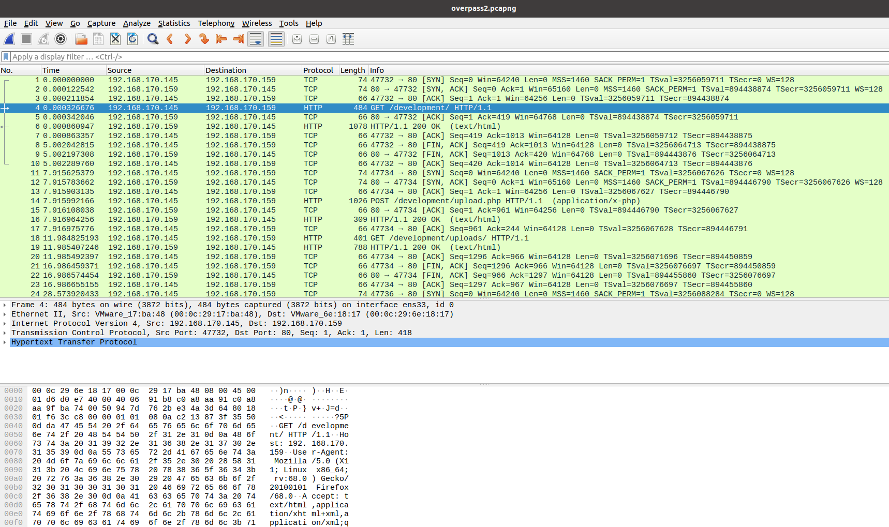
Task: Expand Hypertext Transfer Protocol node
Action: 5,342
